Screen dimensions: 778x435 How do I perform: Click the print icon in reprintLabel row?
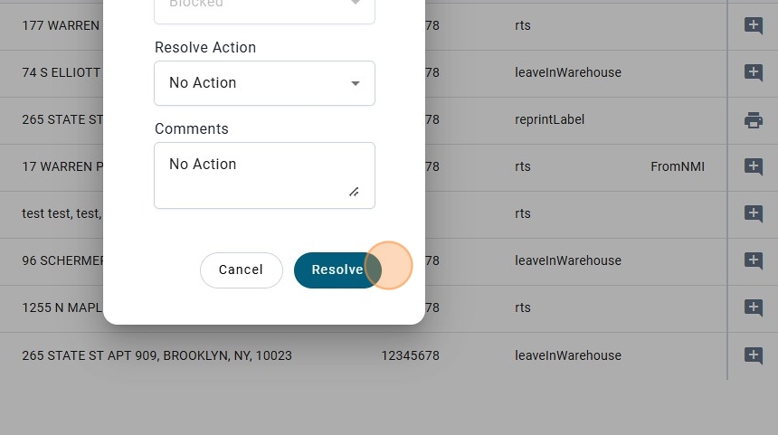pyautogui.click(x=754, y=119)
